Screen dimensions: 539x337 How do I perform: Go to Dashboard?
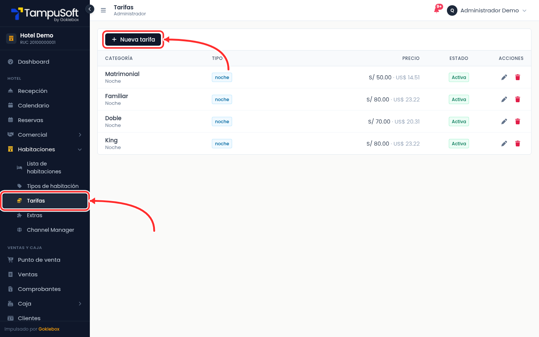pyautogui.click(x=45, y=62)
